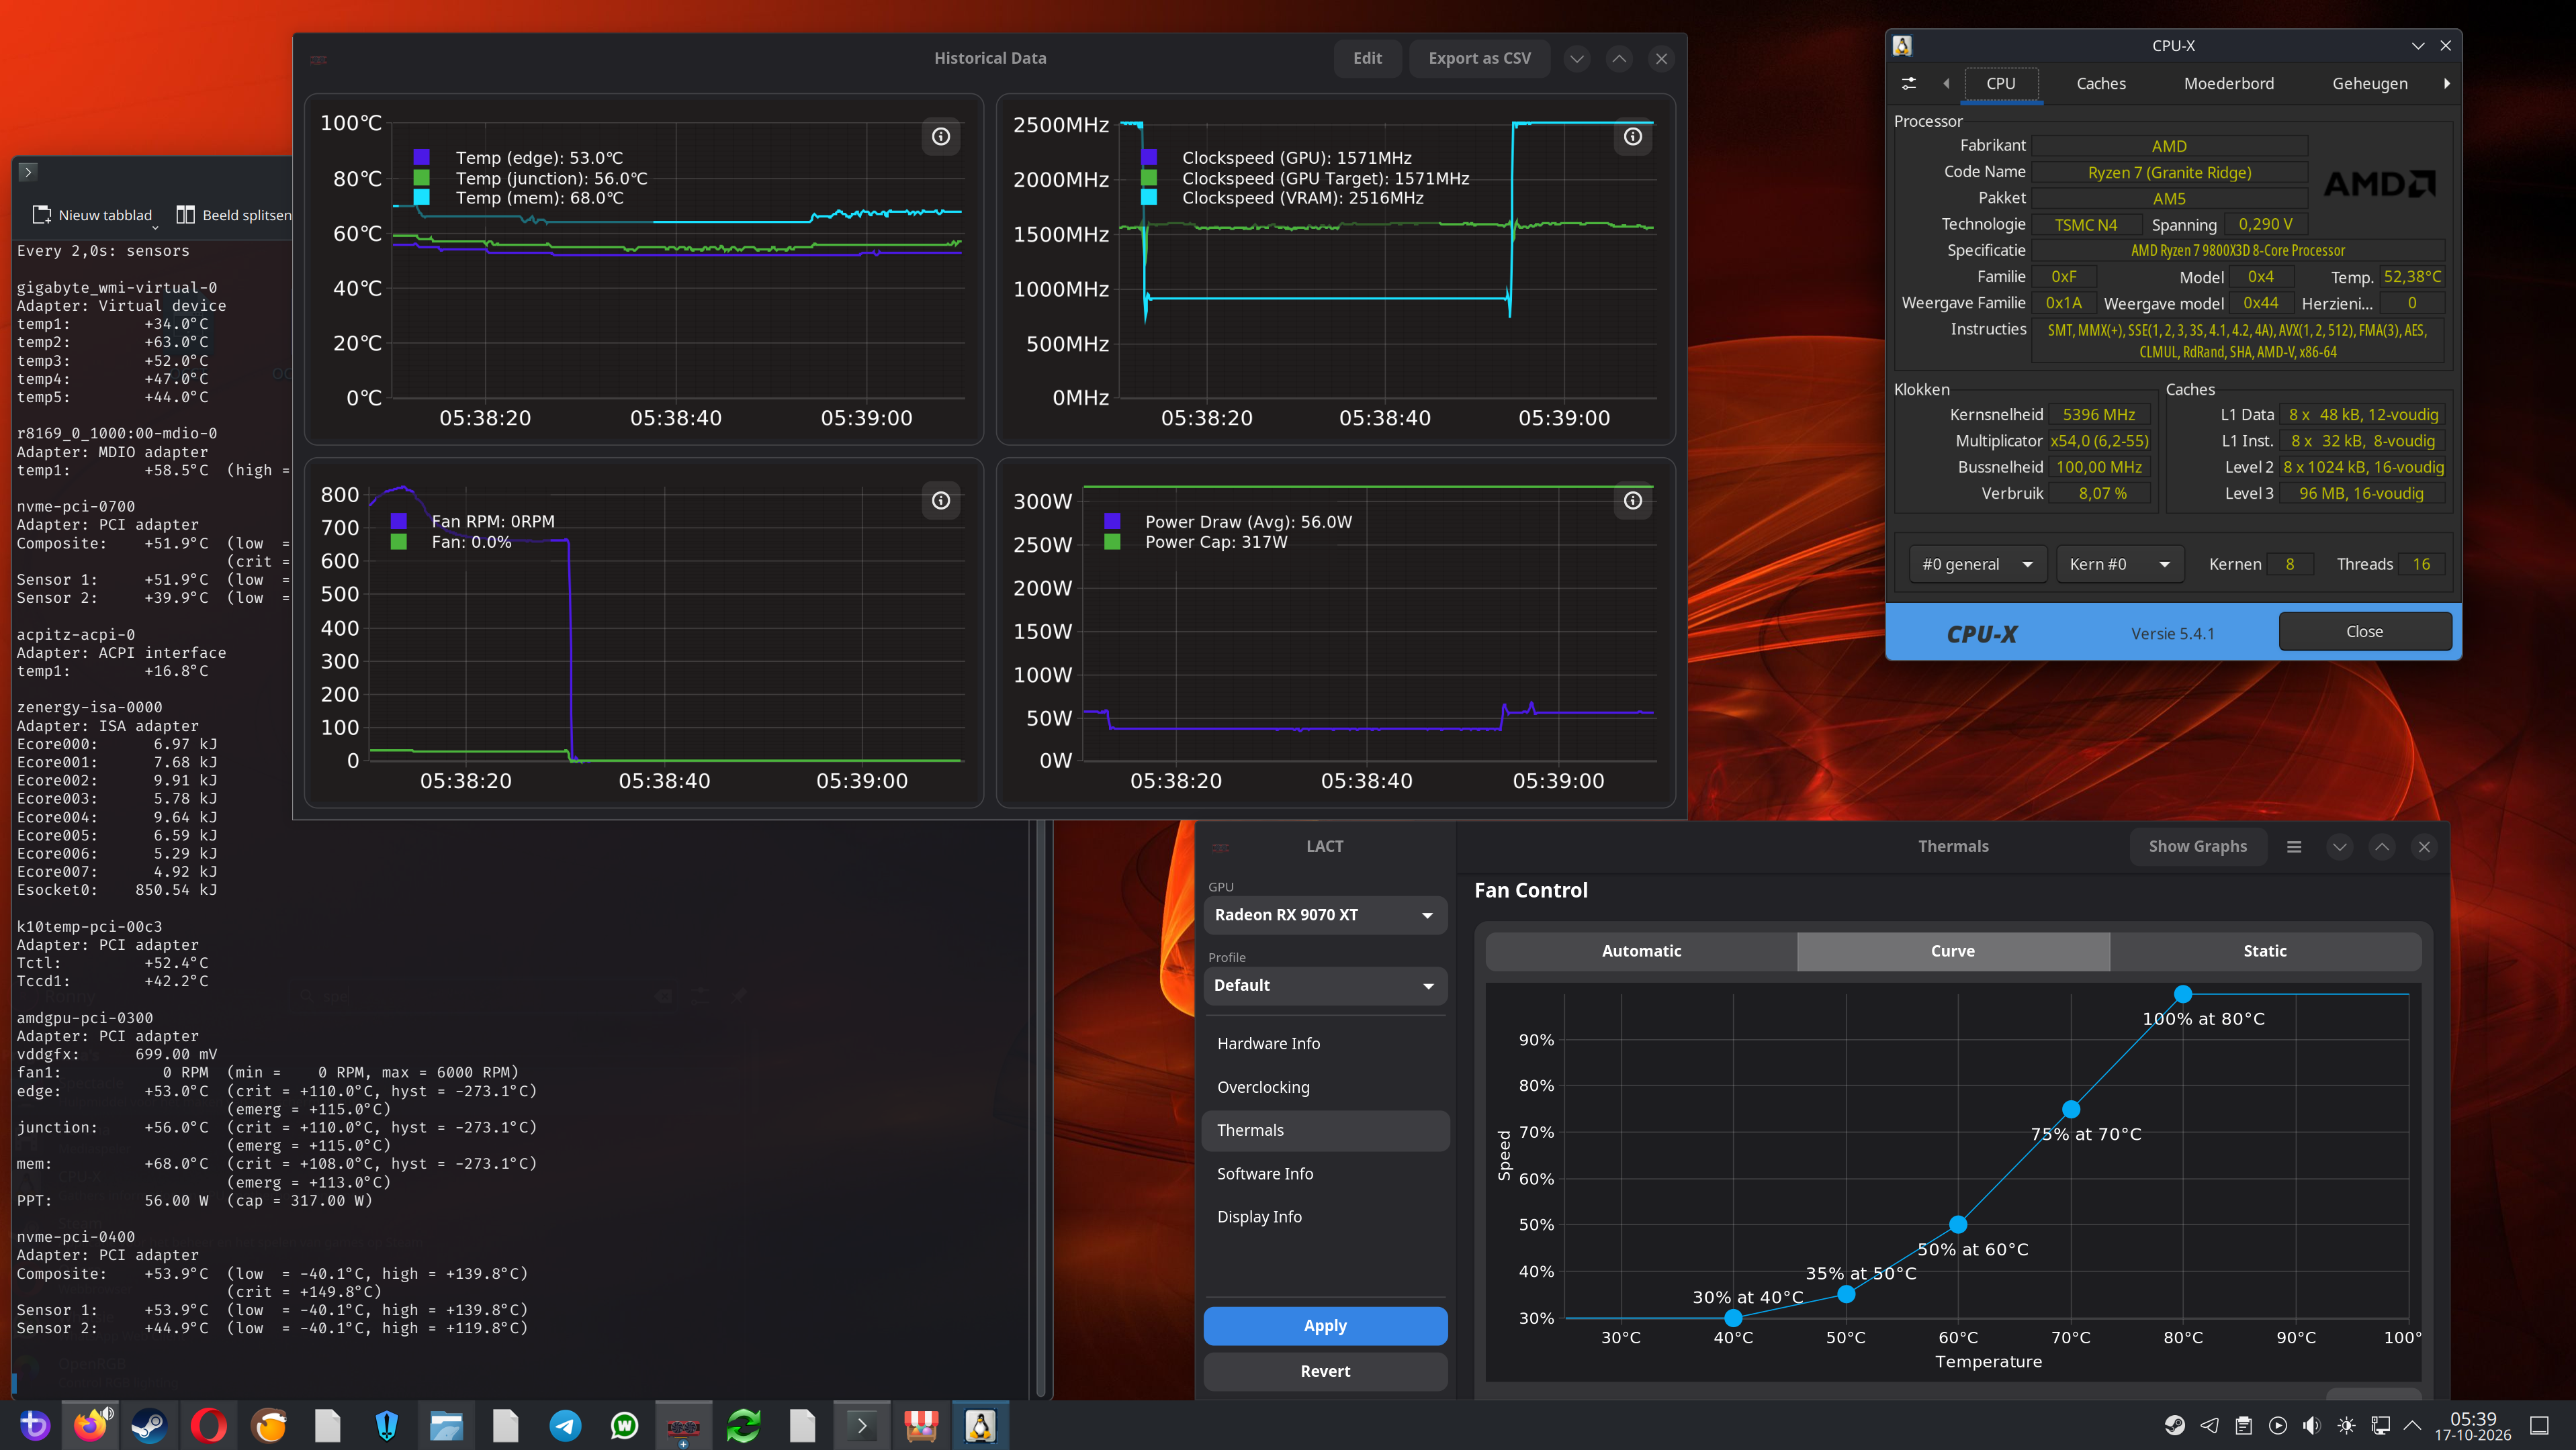Click CPU-X settings sliders icon
Screen dimensions: 2576x1450
coord(1909,84)
